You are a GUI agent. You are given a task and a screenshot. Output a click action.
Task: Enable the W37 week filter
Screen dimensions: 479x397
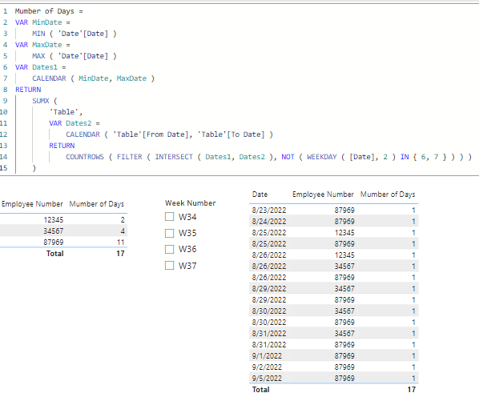pyautogui.click(x=169, y=266)
